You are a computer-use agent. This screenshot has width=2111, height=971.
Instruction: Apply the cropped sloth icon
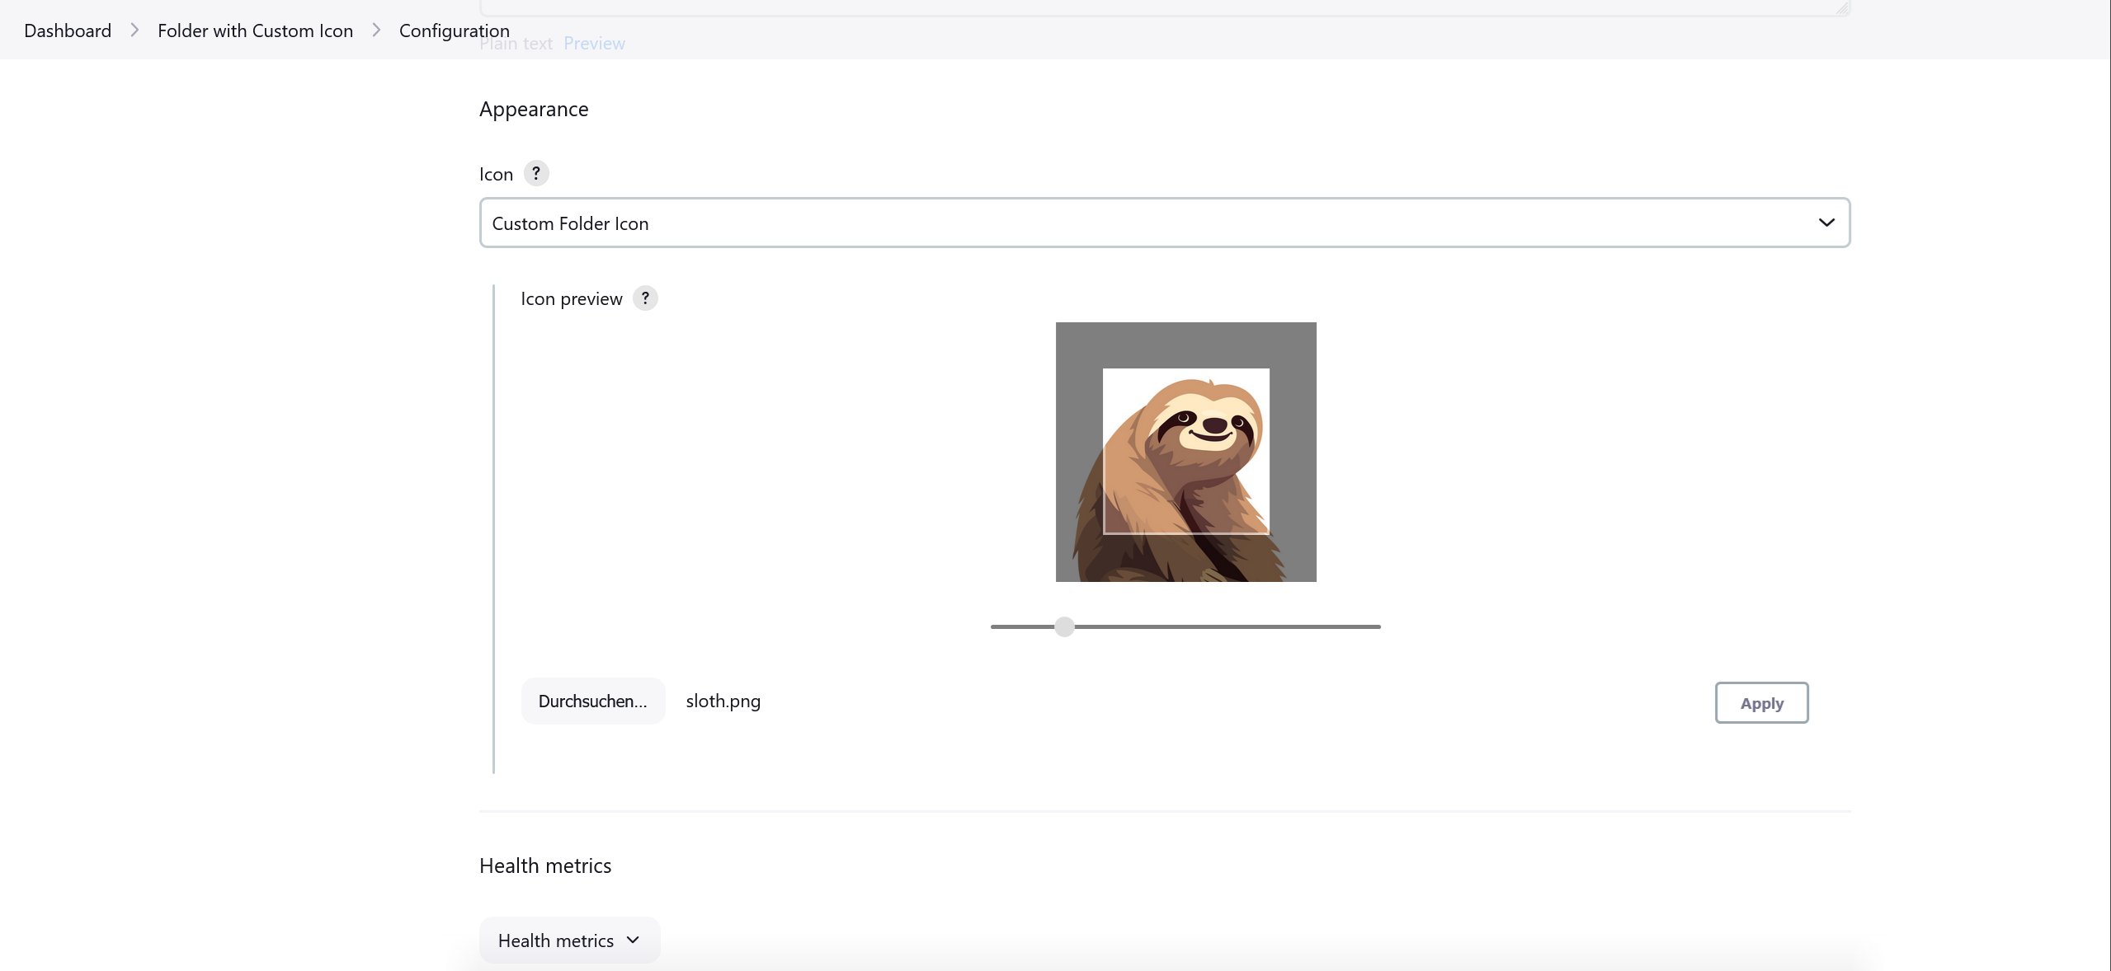pyautogui.click(x=1761, y=703)
